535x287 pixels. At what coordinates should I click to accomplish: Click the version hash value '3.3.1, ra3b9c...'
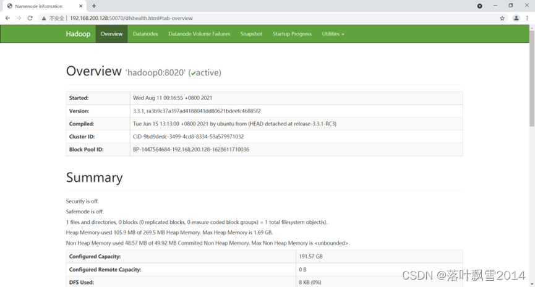click(x=197, y=111)
